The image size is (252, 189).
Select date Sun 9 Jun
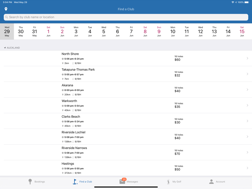(x=159, y=31)
